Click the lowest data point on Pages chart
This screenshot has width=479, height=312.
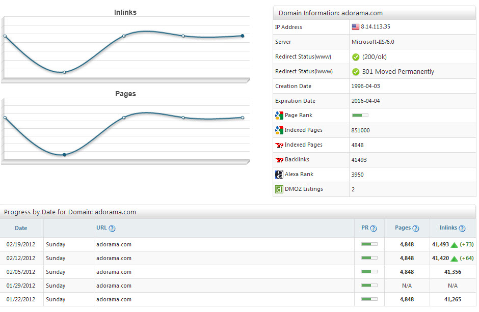point(64,154)
